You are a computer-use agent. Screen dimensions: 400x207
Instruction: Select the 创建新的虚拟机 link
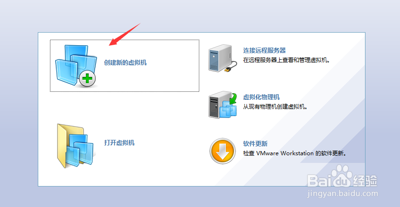click(x=125, y=62)
